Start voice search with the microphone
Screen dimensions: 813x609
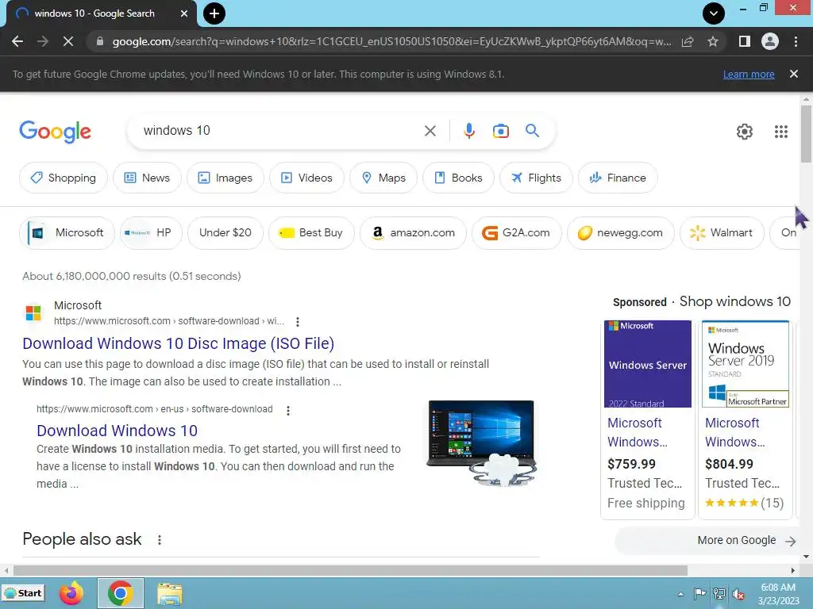pyautogui.click(x=469, y=131)
